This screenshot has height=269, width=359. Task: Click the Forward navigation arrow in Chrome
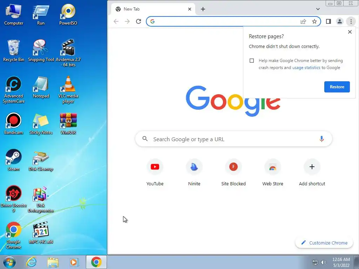point(127,21)
